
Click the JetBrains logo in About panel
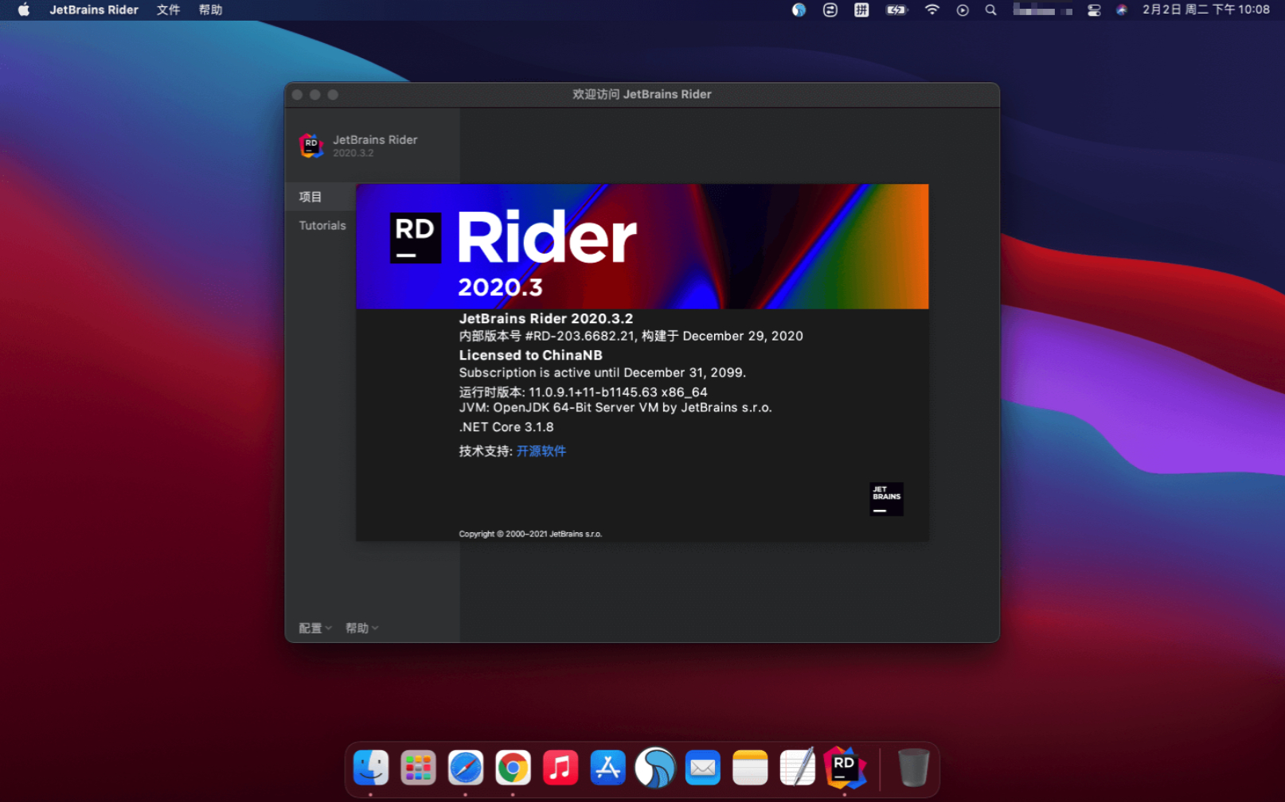click(885, 499)
